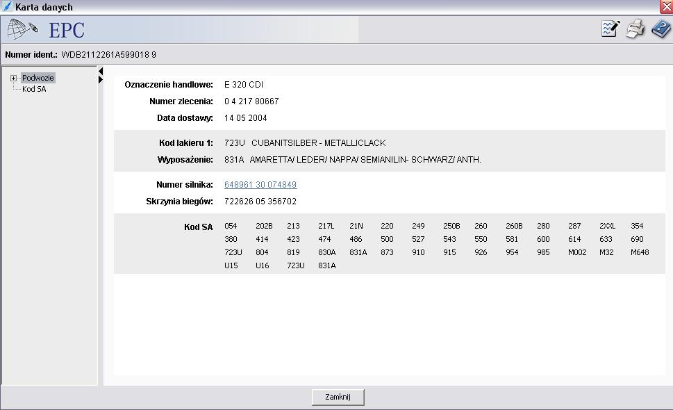The image size is (673, 410).
Task: Click the paint name CUBANITSILBER - METALLICLACK
Action: [318, 143]
